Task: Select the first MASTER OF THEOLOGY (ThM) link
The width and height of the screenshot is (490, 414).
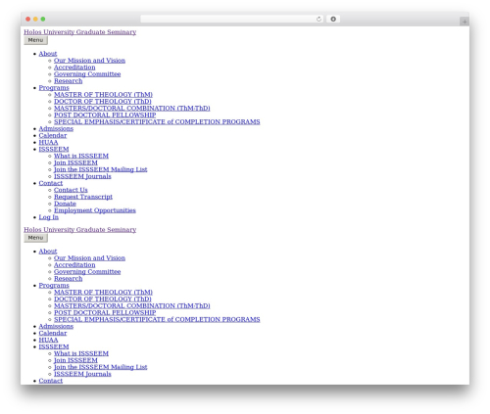Action: point(103,95)
